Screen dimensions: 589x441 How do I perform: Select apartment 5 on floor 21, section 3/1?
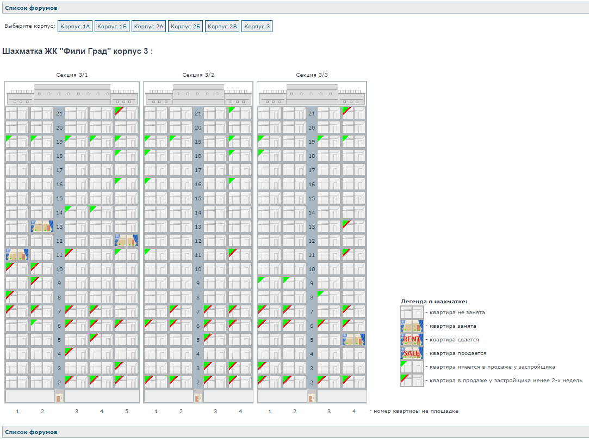click(x=126, y=113)
